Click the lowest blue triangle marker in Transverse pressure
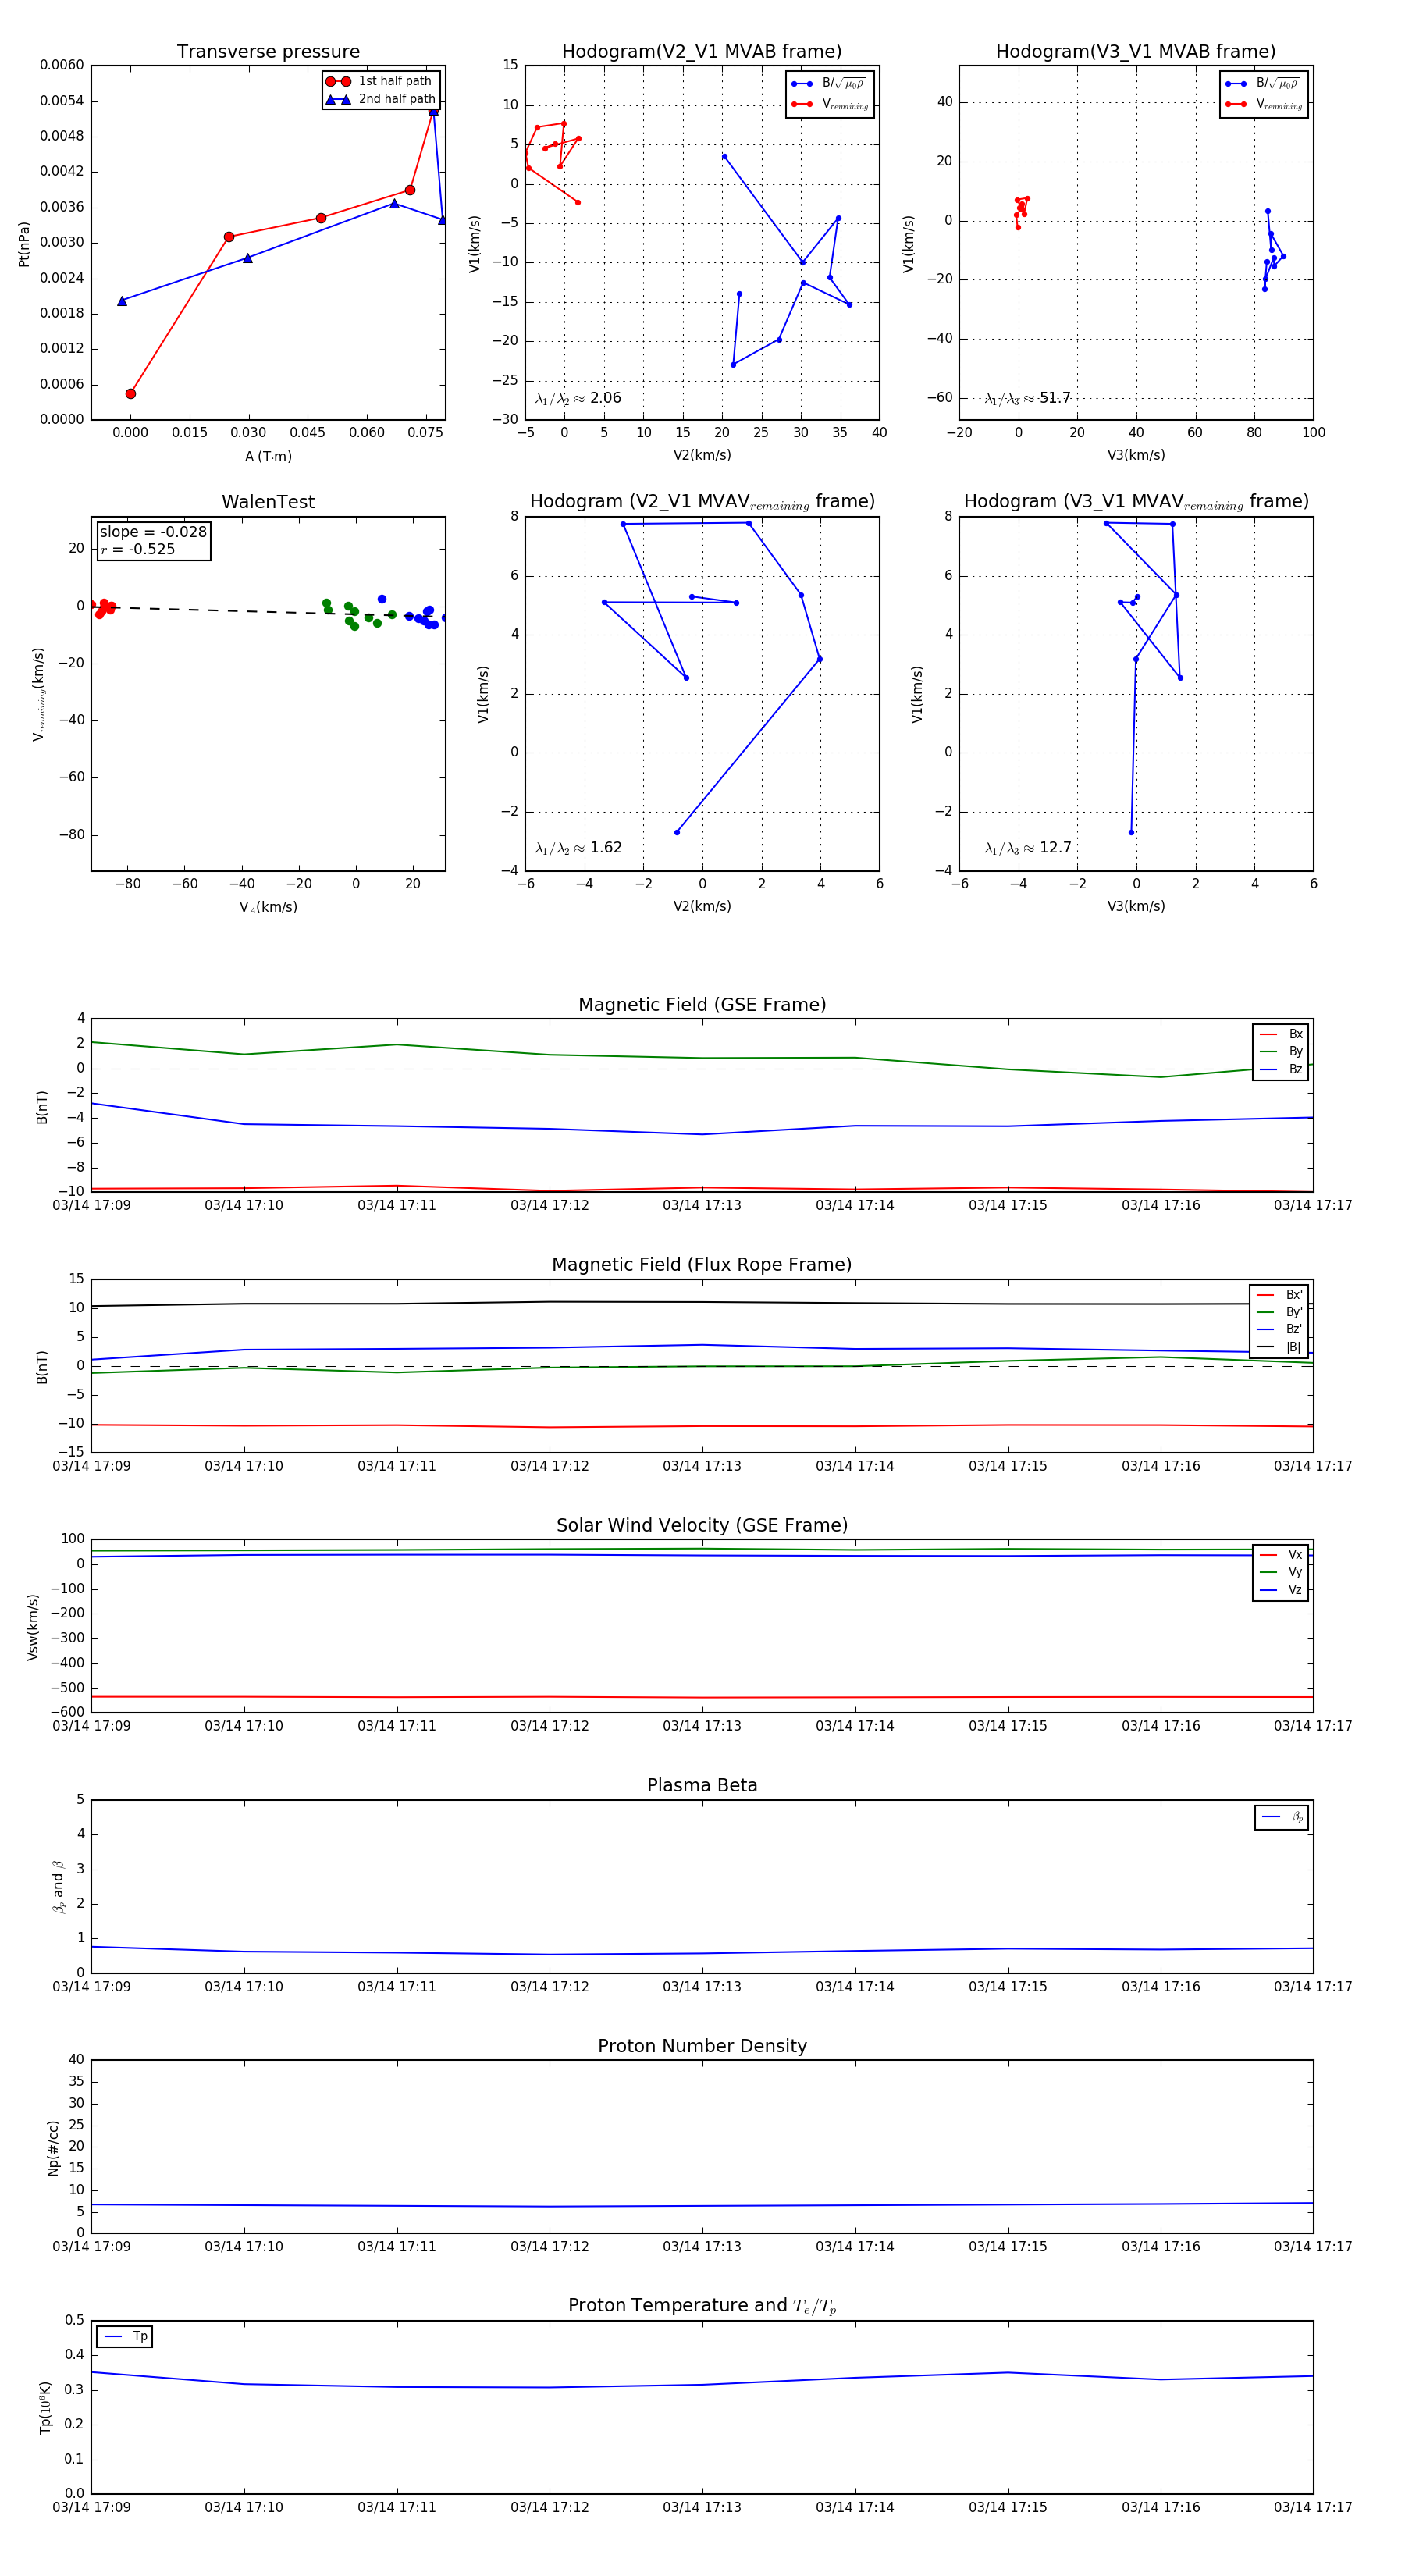The width and height of the screenshot is (1405, 2576). coord(122,301)
